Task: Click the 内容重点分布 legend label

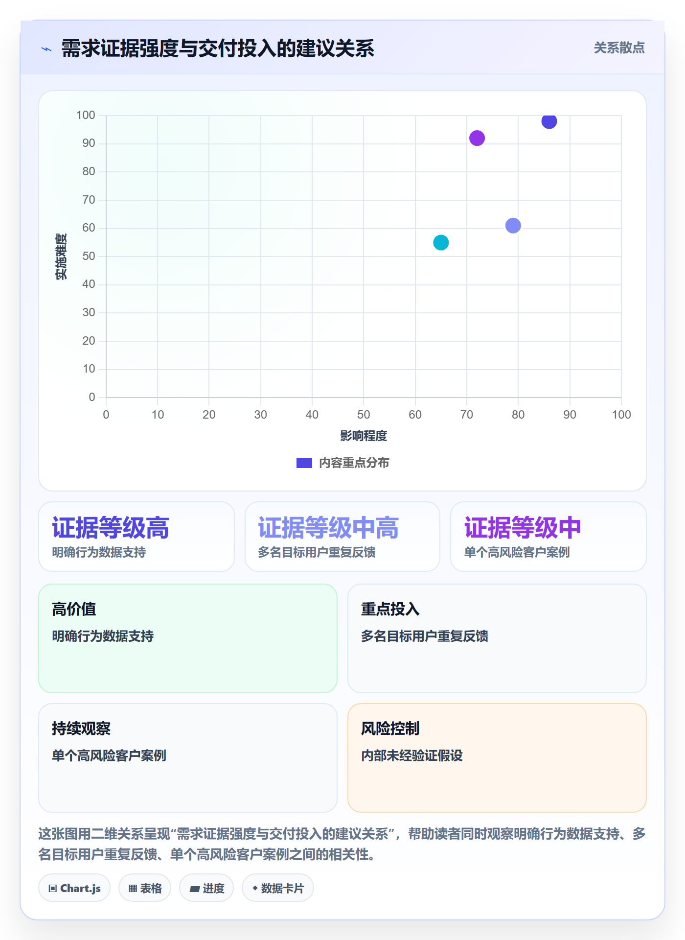Action: pos(354,463)
